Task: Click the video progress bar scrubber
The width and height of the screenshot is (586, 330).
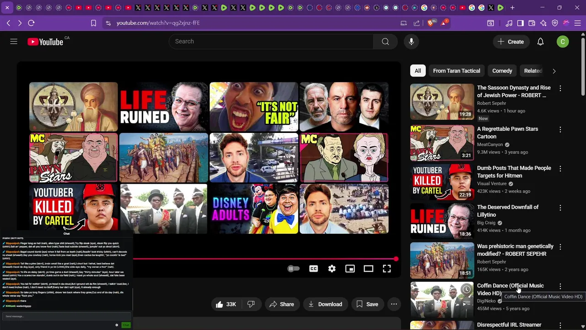Action: click(x=396, y=259)
